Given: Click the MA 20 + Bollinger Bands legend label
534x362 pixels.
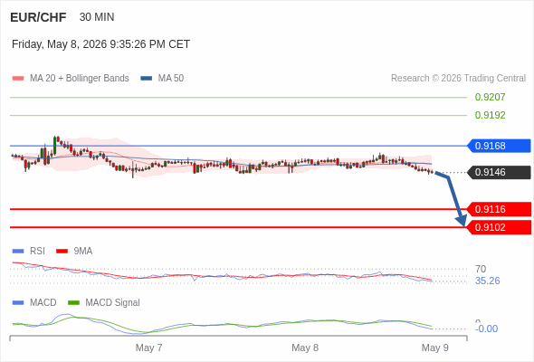Looking at the screenshot, I should tap(80, 79).
